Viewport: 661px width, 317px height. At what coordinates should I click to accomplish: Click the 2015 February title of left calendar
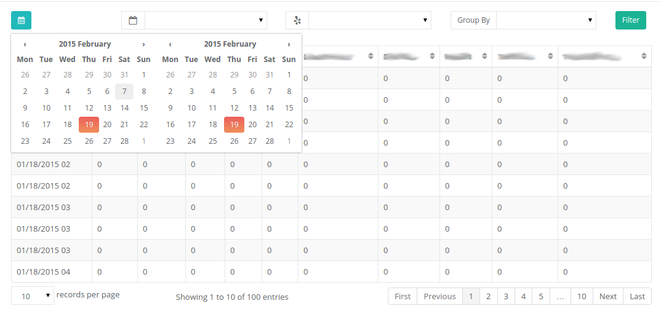click(x=85, y=44)
